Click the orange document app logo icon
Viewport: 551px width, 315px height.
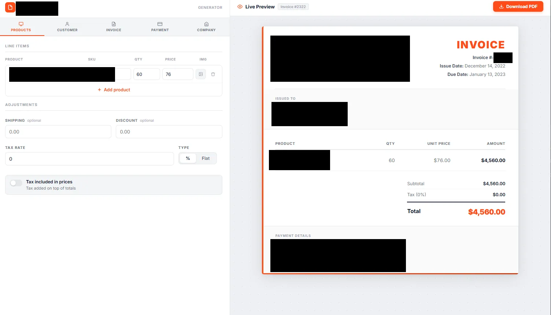(x=10, y=7)
